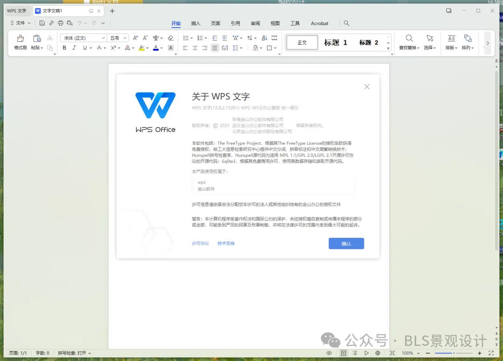Click the Clear formatting eraser icon
Viewport: 503px width, 361px height.
[x=170, y=38]
